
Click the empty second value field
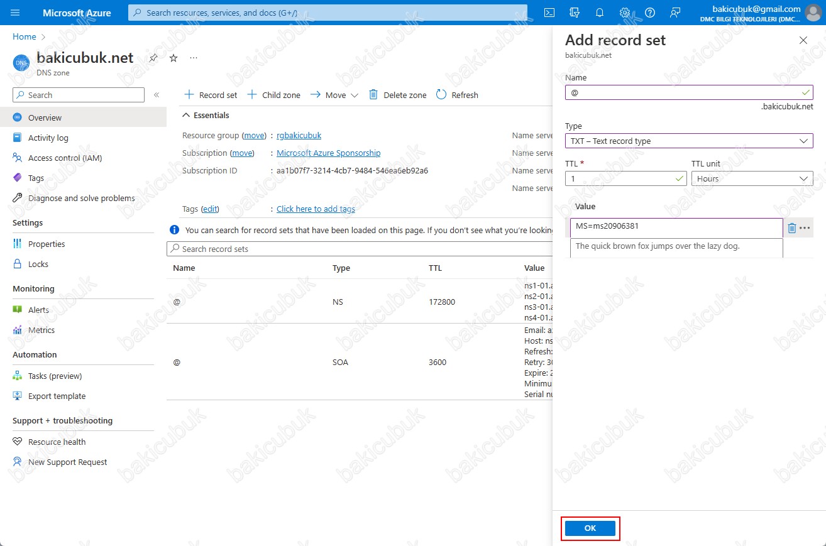click(x=676, y=248)
